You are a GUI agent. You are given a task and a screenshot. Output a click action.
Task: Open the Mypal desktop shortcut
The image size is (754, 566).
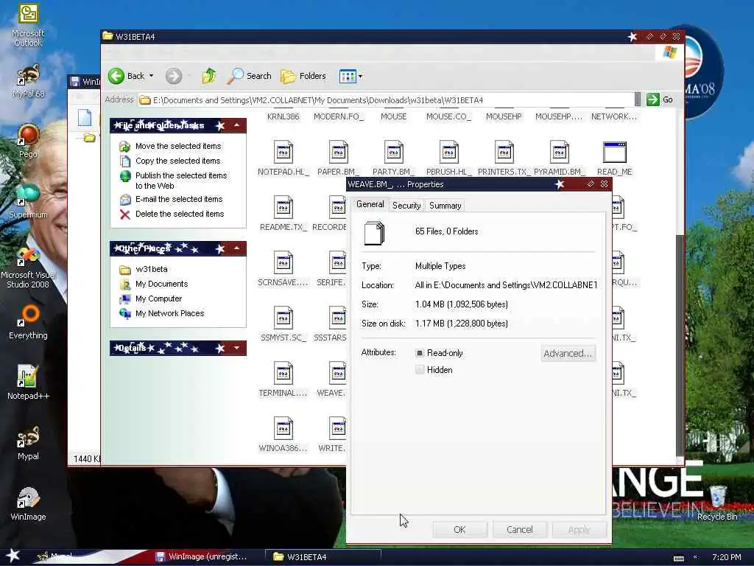coord(28,443)
